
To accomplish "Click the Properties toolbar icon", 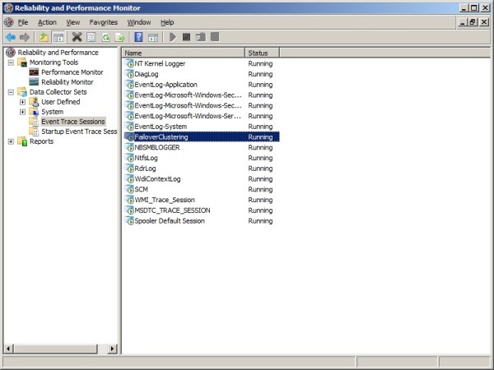I will point(91,37).
